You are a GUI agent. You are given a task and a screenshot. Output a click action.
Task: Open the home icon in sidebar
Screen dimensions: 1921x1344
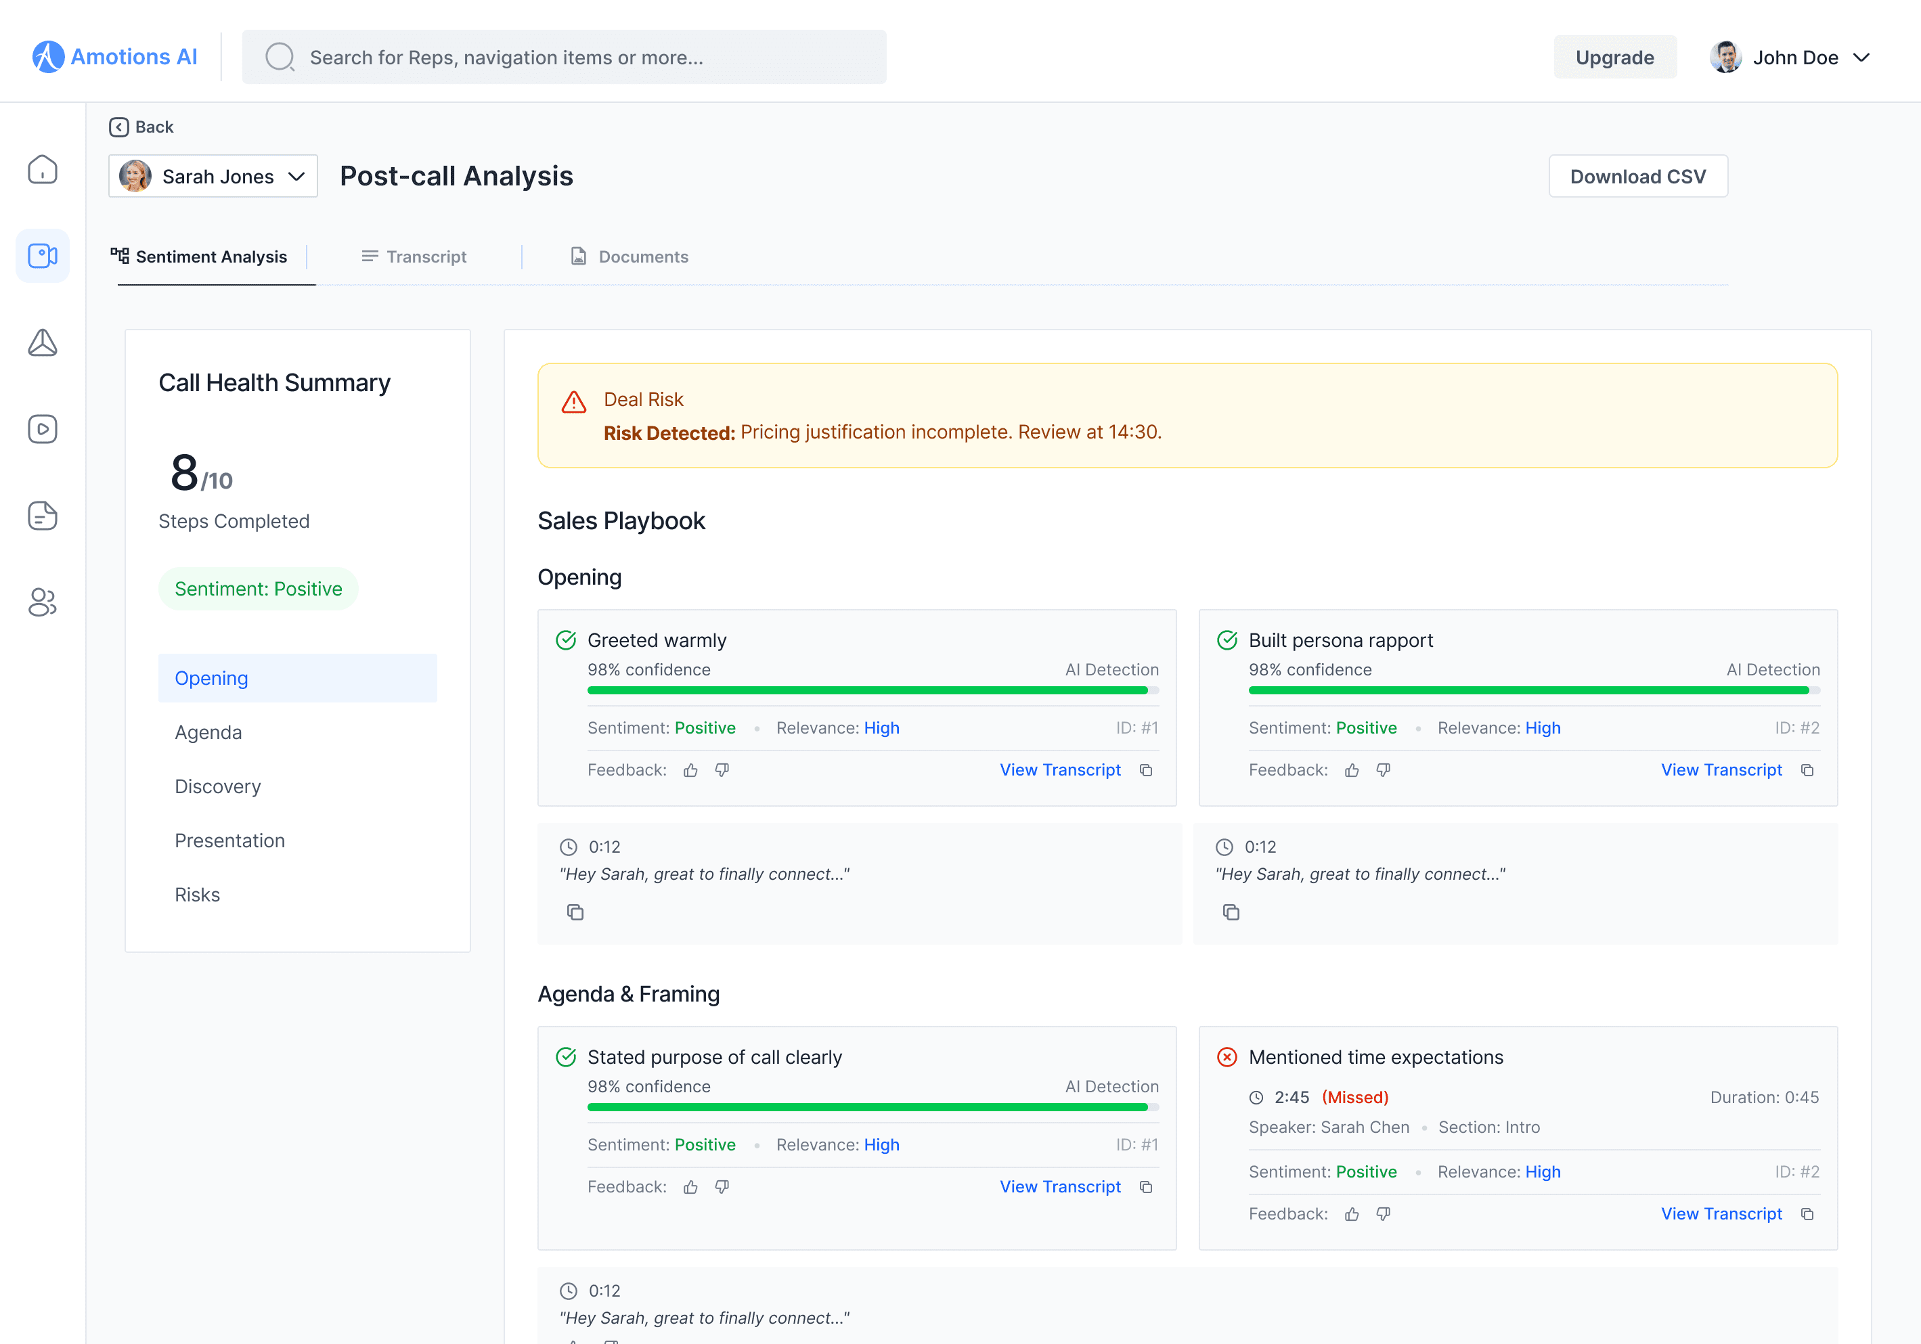tap(42, 170)
